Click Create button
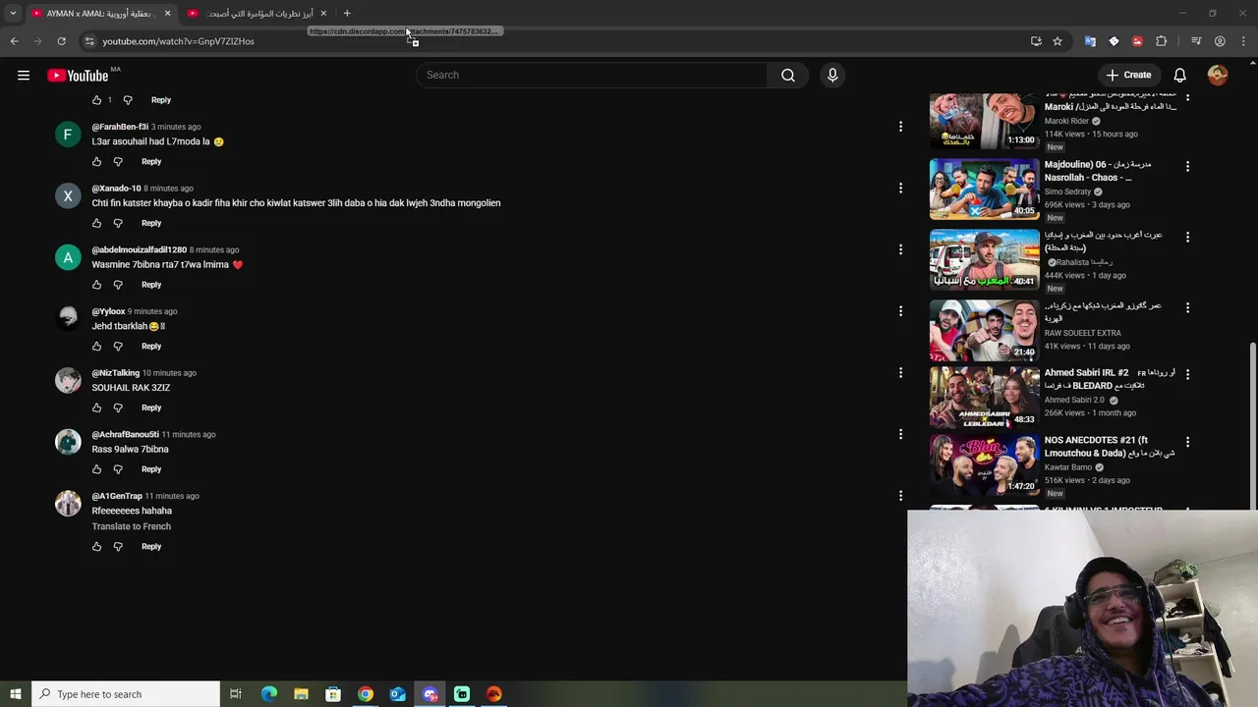The height and width of the screenshot is (707, 1258). coord(1128,76)
